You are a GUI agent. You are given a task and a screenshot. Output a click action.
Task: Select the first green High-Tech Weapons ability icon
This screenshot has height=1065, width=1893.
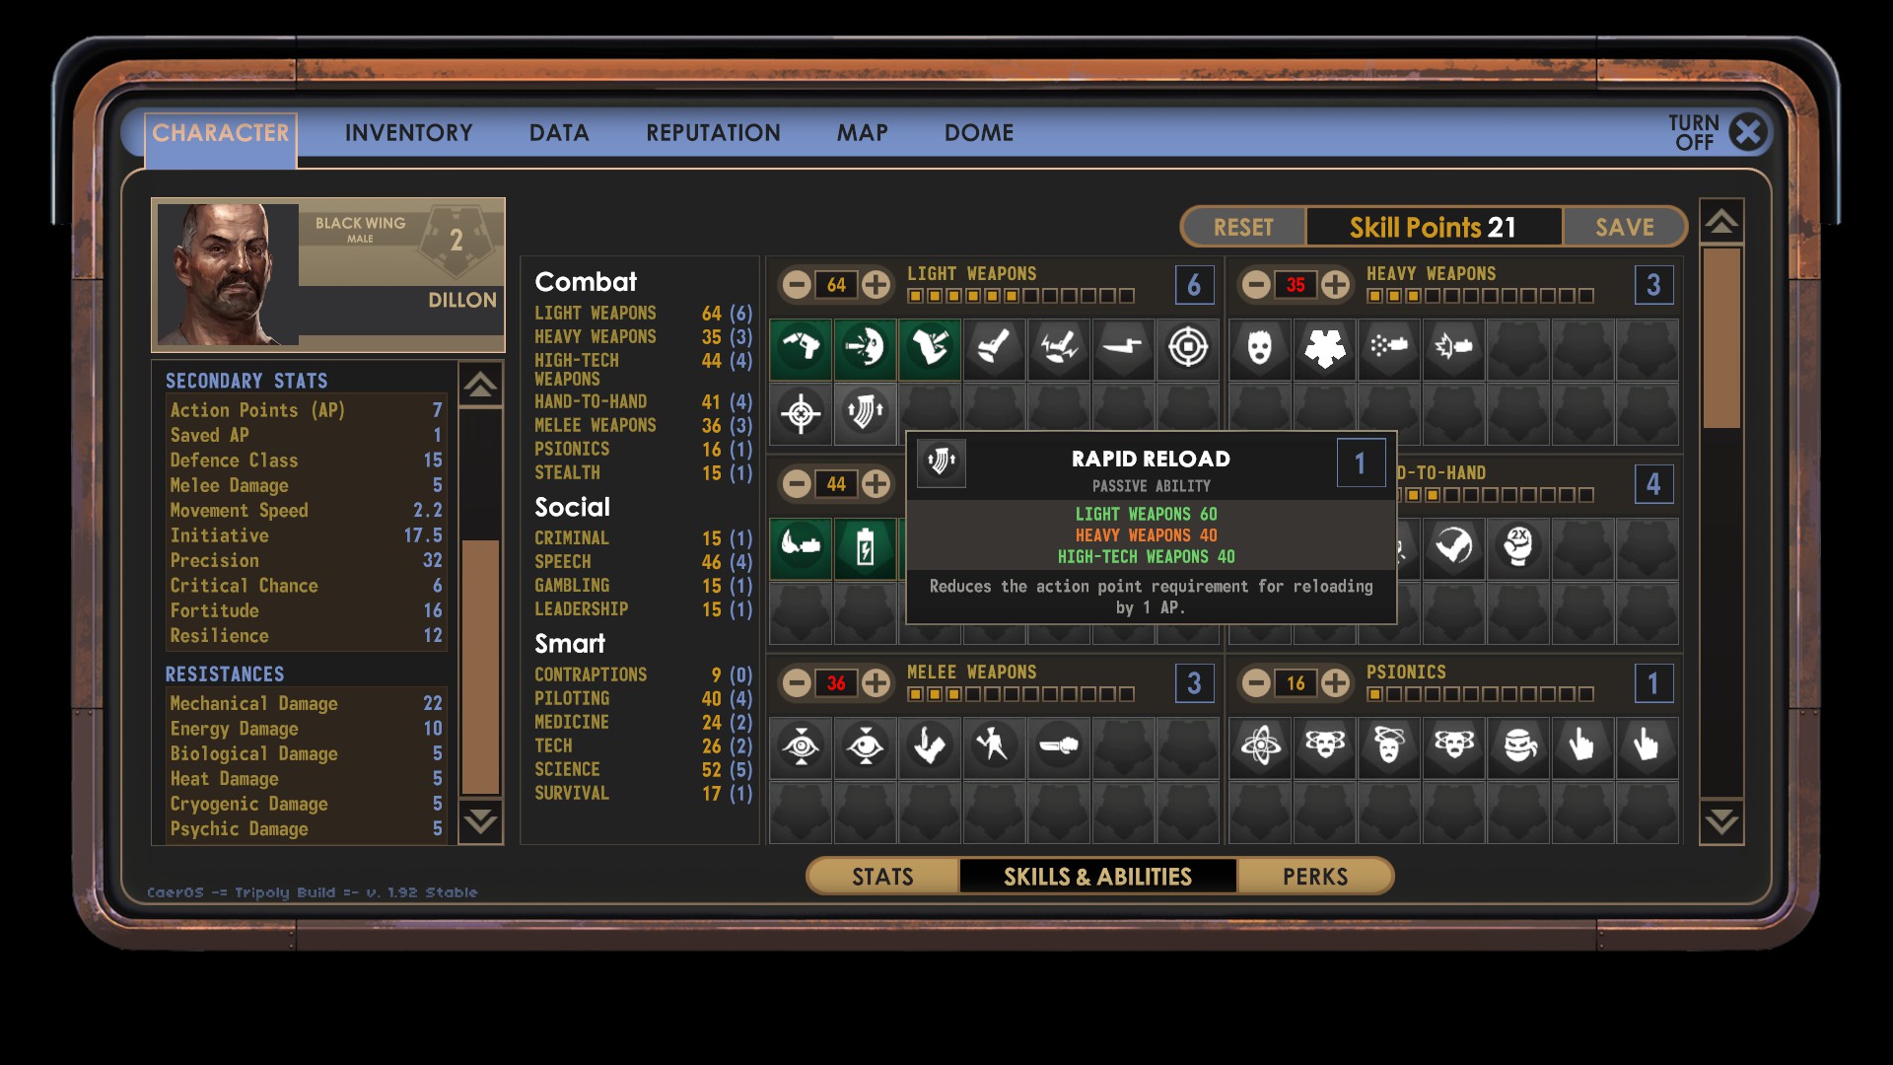click(x=801, y=547)
